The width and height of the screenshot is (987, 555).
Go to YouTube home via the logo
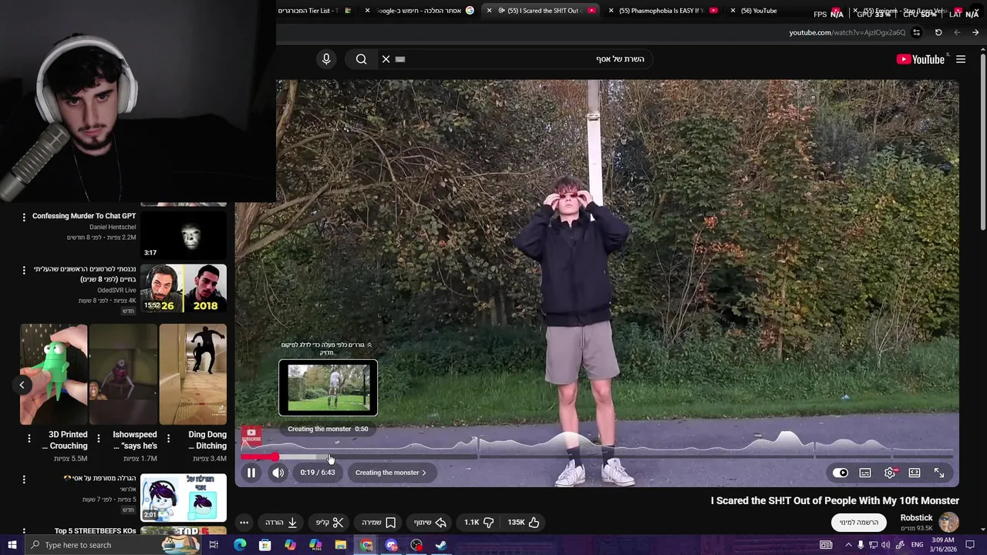(x=920, y=59)
